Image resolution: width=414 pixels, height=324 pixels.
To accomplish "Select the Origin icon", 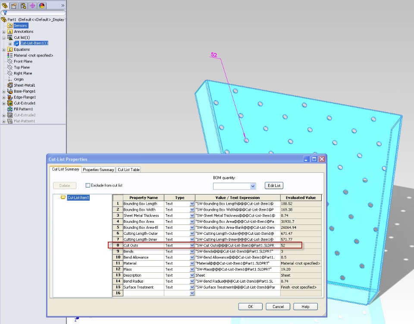I will (x=10, y=79).
